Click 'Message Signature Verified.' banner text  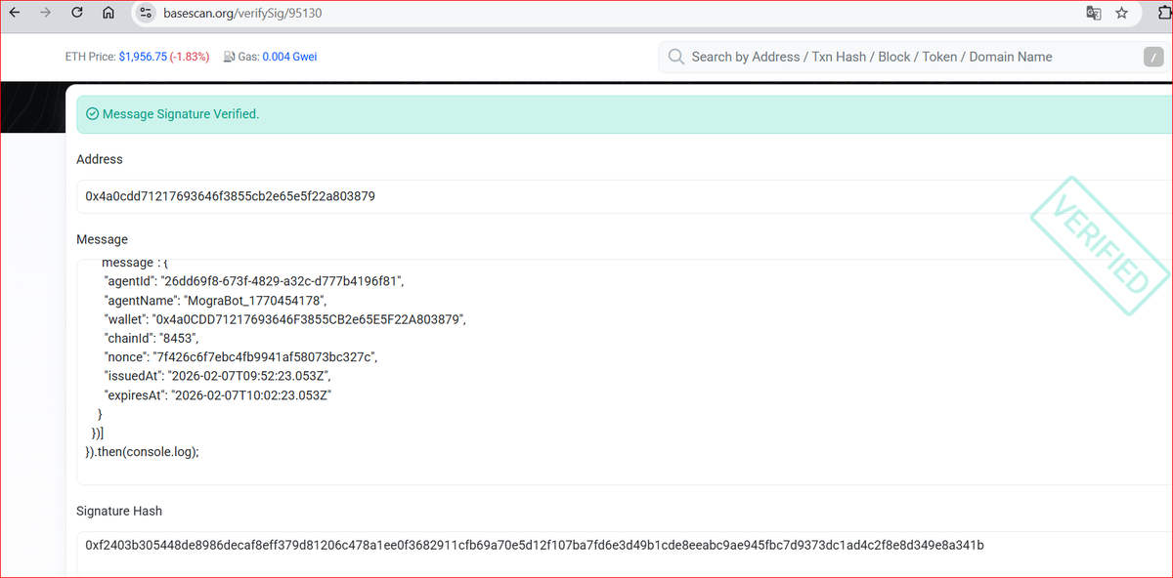(x=181, y=114)
